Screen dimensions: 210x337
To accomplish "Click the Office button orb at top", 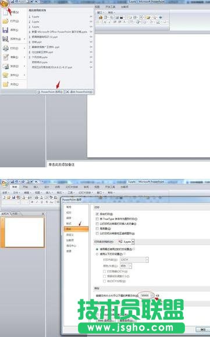I will (x=5, y=3).
